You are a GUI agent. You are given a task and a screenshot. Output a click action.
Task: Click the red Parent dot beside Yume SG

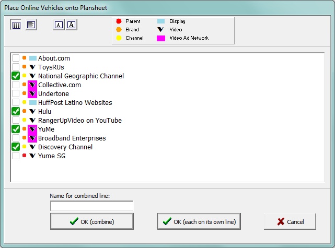(25, 156)
